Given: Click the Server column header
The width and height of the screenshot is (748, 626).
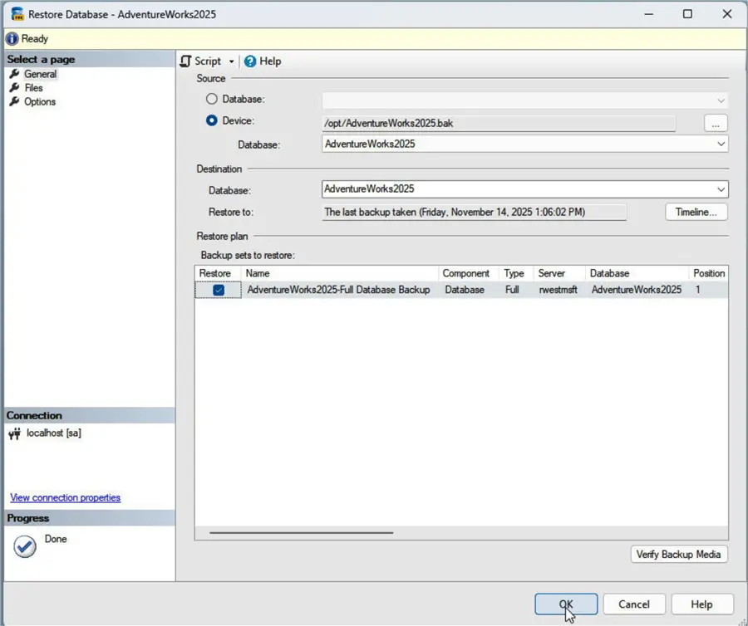Looking at the screenshot, I should coord(559,273).
